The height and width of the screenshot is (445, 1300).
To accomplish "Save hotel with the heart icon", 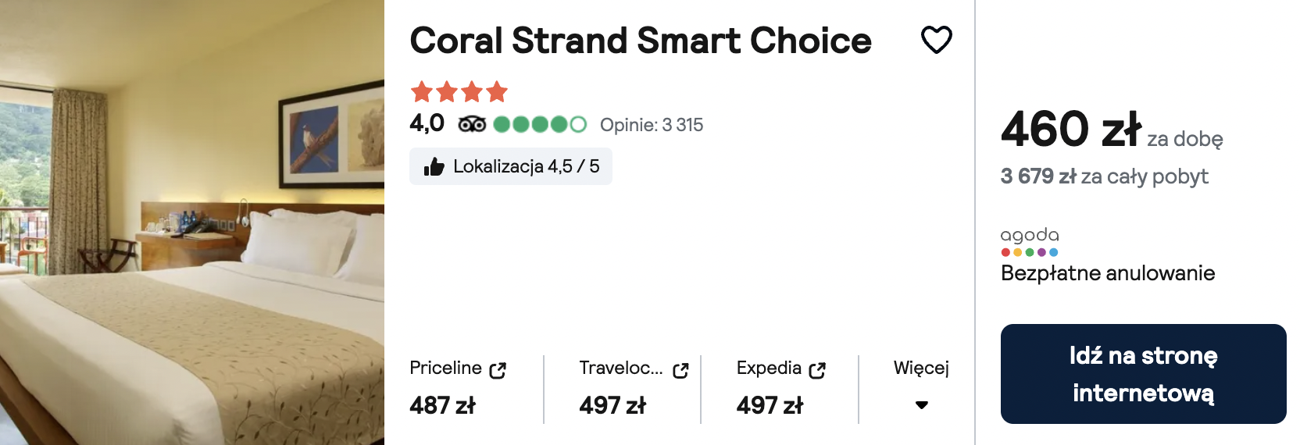I will 936,40.
